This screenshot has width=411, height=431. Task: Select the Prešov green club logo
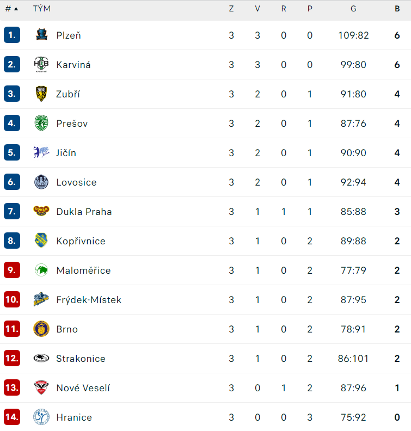pos(41,123)
